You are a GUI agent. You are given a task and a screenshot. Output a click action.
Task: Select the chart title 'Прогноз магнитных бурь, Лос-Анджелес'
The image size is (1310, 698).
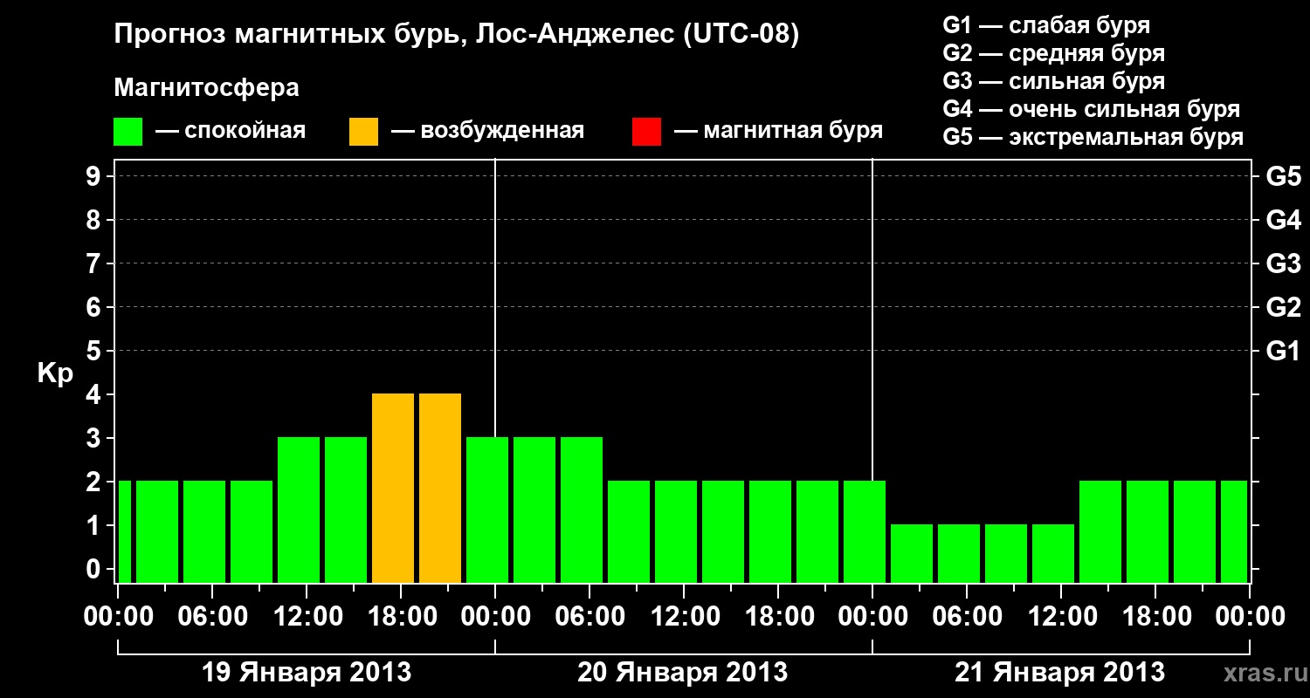pyautogui.click(x=396, y=36)
